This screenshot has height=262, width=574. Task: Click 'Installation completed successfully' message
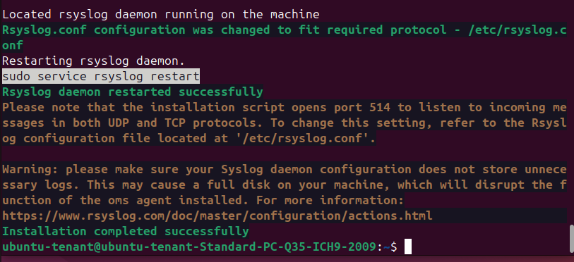[126, 231]
